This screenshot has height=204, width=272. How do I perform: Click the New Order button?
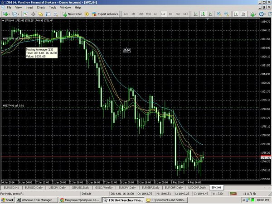pyautogui.click(x=73, y=14)
